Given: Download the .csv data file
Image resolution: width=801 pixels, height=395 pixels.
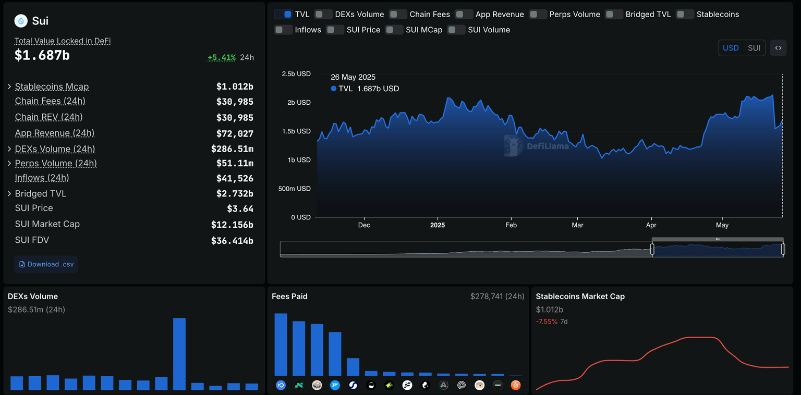Looking at the screenshot, I should click(x=46, y=264).
